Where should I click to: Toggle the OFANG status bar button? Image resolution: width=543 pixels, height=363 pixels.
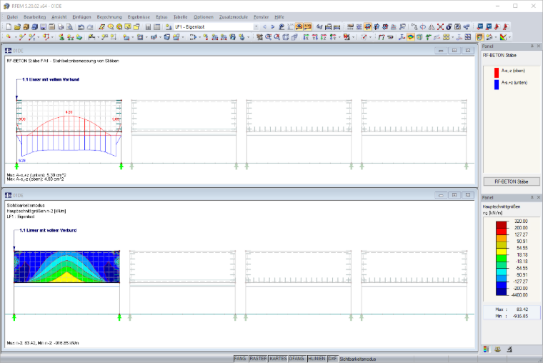click(297, 359)
